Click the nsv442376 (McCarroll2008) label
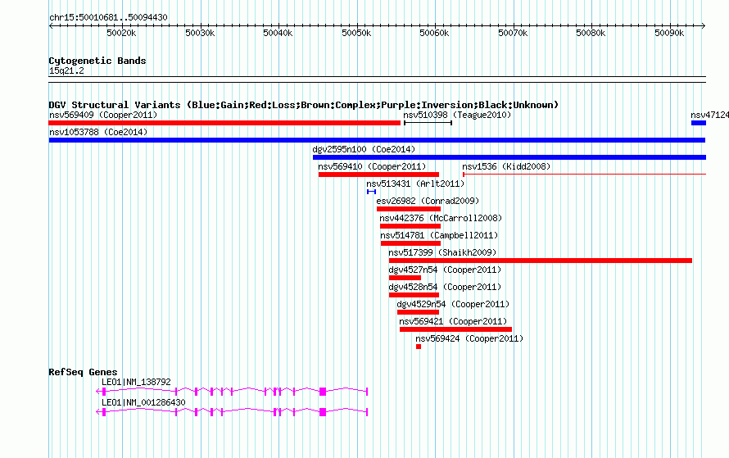 (x=441, y=218)
